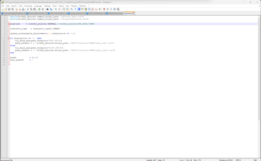This screenshot has height=161, width=261.
Task: Open the ? help menu
Action: click(88, 6)
